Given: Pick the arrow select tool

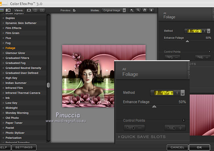Looking at the screenshot, I should (x=132, y=10).
